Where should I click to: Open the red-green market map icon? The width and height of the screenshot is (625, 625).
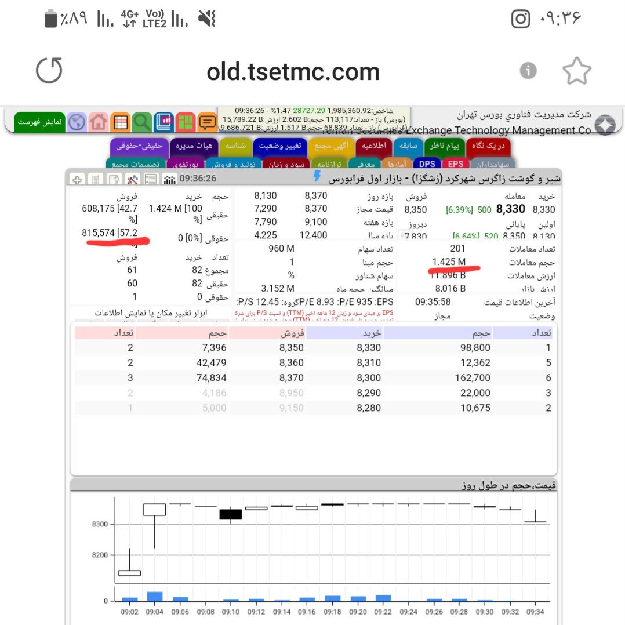click(186, 122)
